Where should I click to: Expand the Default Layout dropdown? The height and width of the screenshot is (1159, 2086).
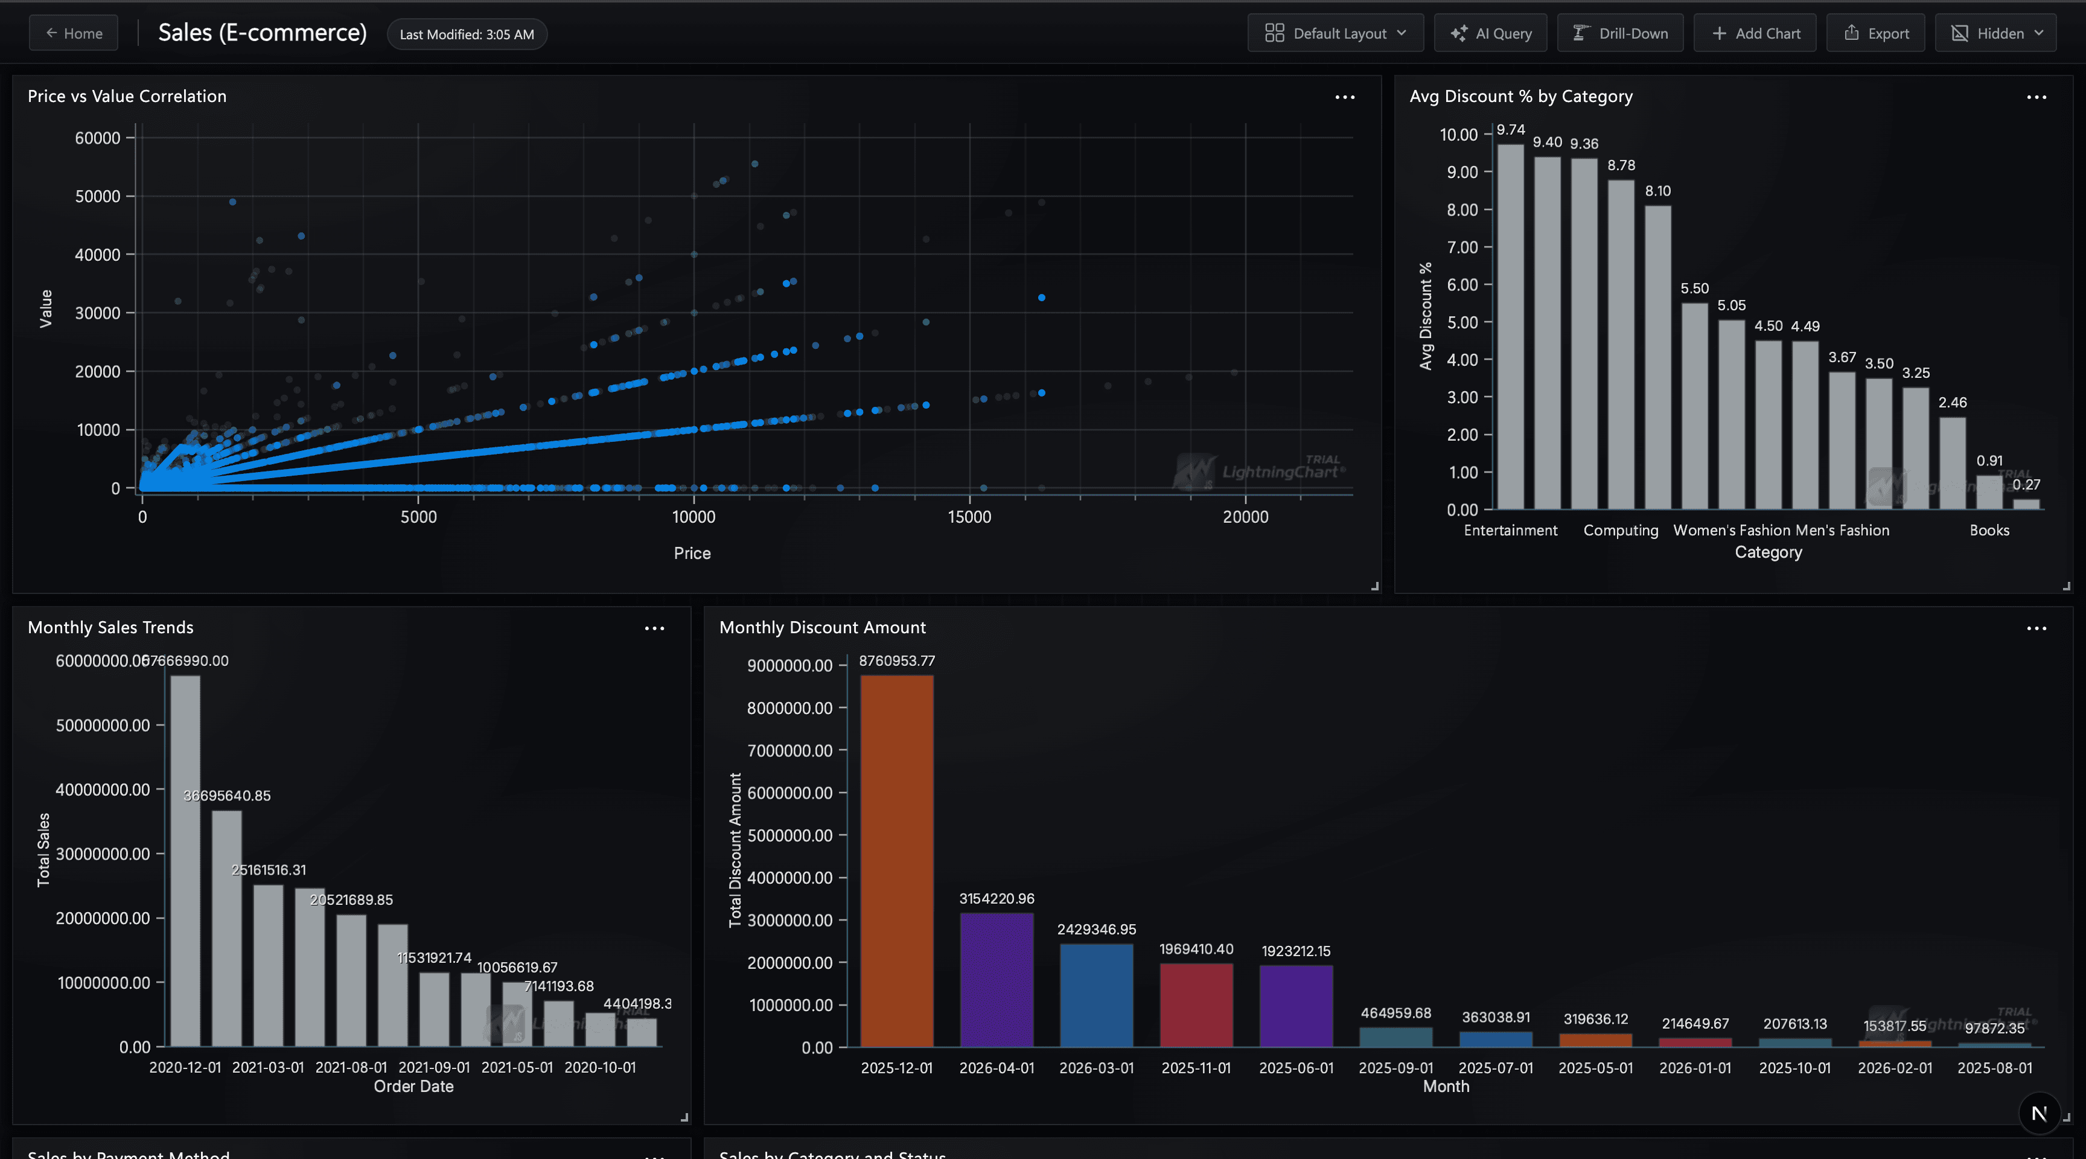(1335, 33)
